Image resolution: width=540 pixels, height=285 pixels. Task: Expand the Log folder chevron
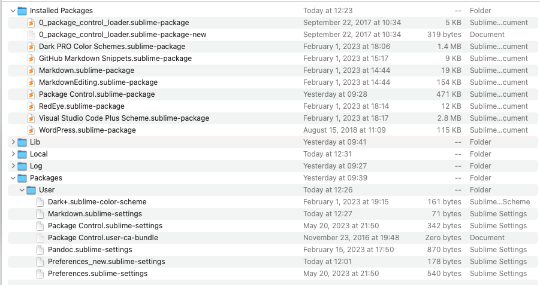click(x=13, y=166)
